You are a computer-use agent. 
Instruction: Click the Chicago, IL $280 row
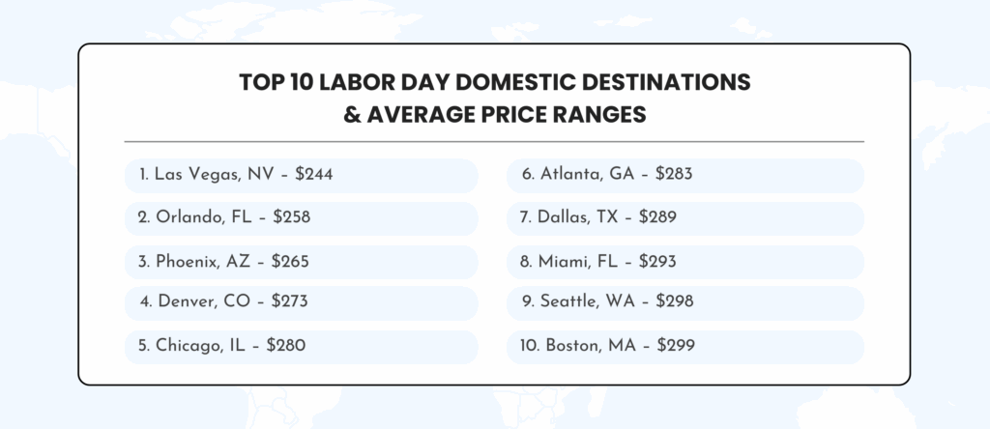coord(302,346)
